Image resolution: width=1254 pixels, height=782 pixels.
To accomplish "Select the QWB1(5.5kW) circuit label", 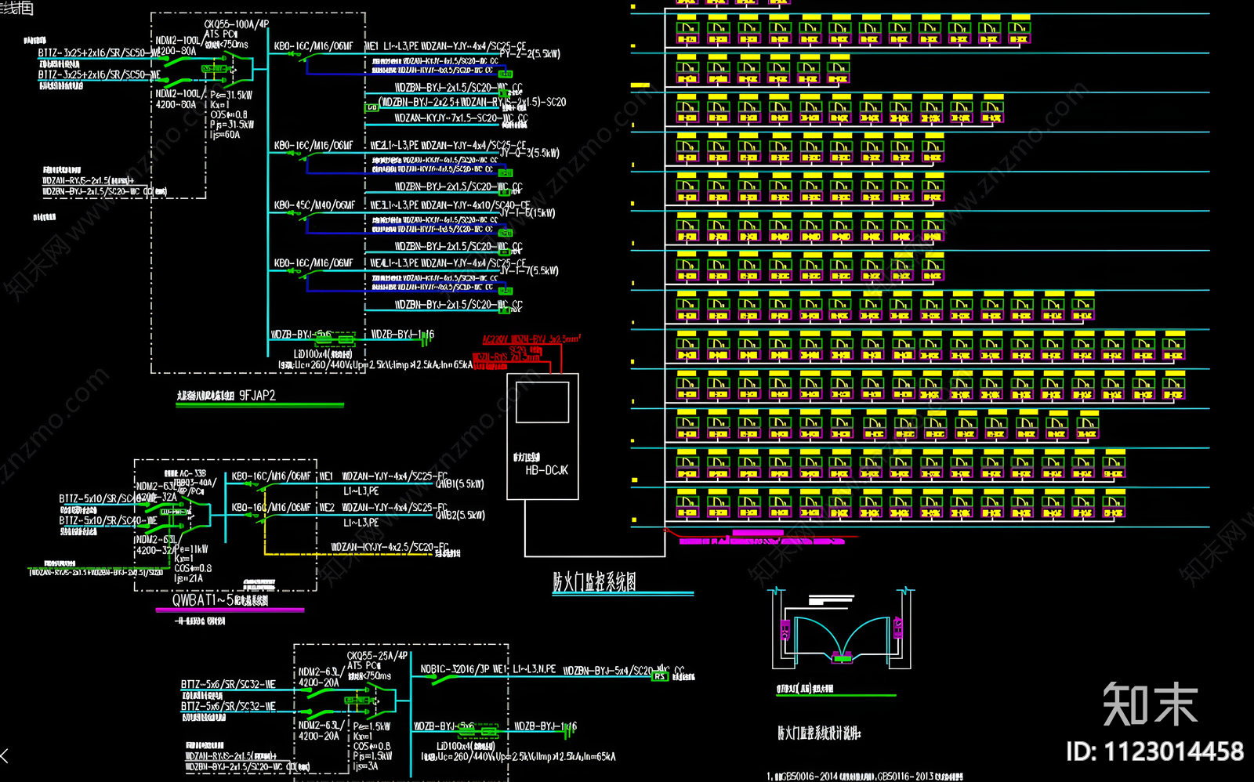I will (x=460, y=484).
